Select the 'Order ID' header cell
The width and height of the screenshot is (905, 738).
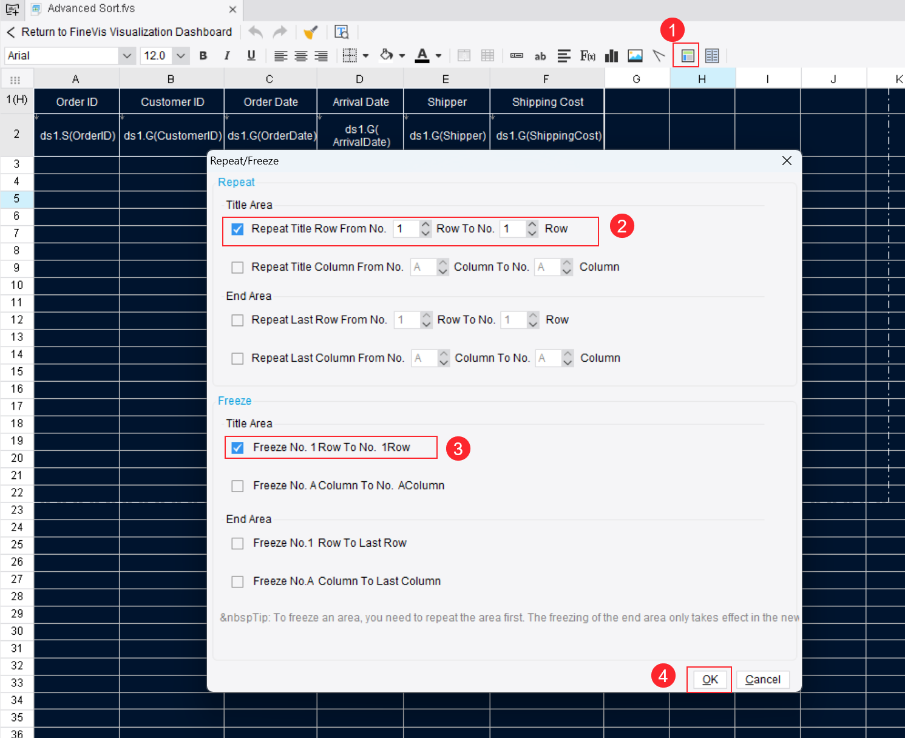pyautogui.click(x=76, y=102)
